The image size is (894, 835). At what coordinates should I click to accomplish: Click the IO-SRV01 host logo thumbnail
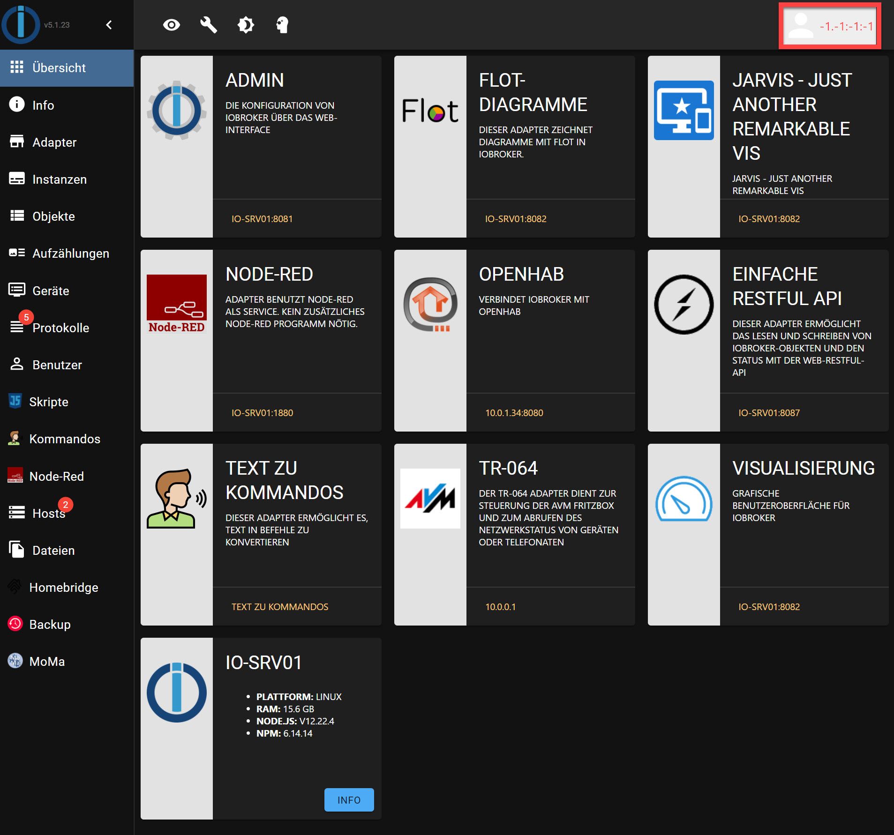[x=177, y=693]
